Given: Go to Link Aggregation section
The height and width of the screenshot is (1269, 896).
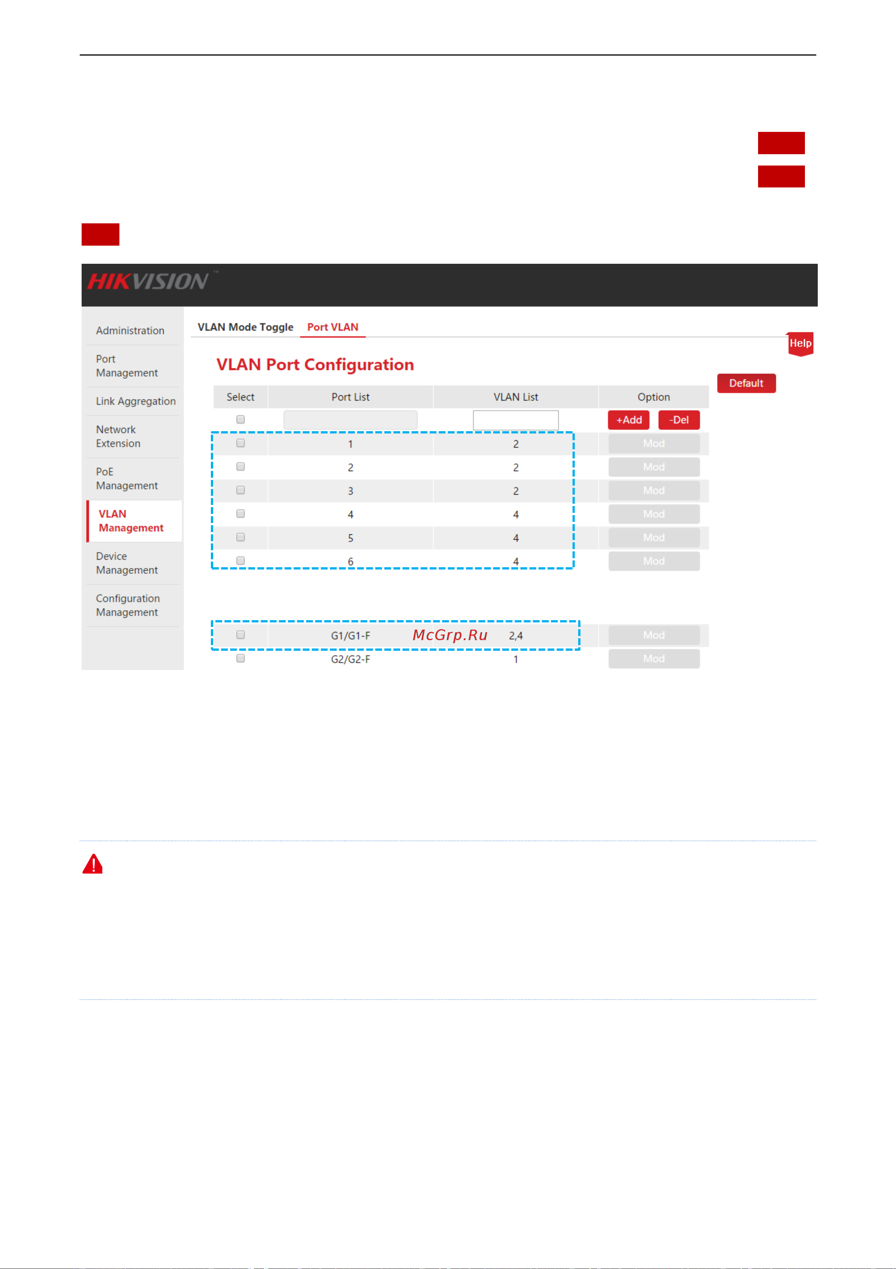Looking at the screenshot, I should click(135, 401).
